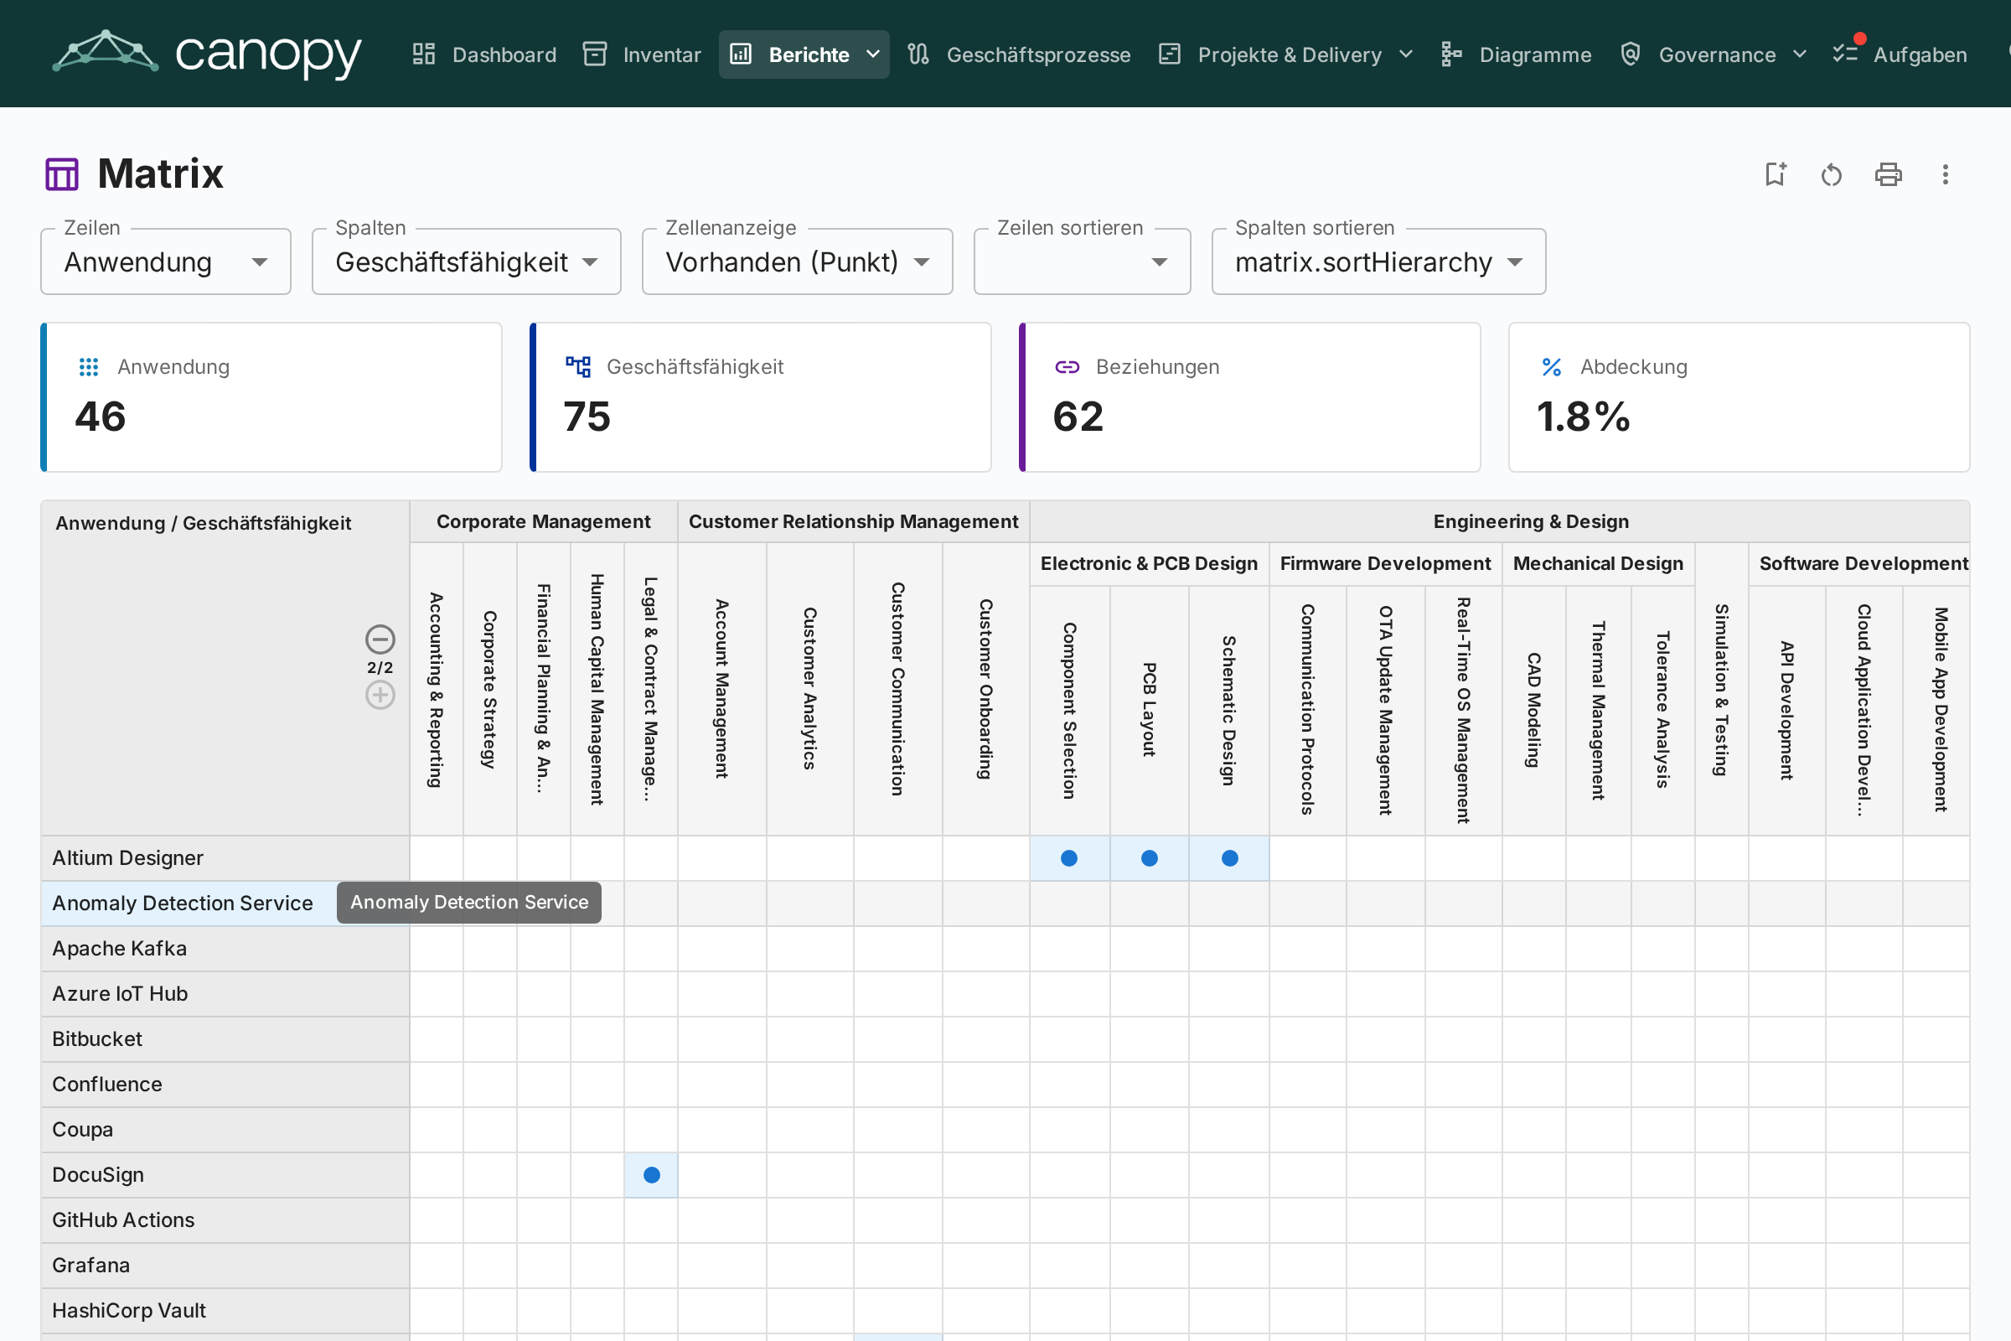Click the Projekte & Delivery chevron
Screen dimensions: 2011x1341
1406,54
